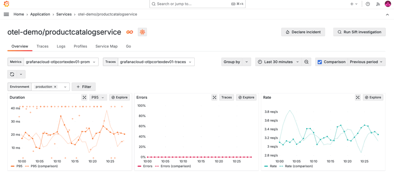Toggle the Comparison checkbox
This screenshot has width=394, height=173.
click(x=320, y=62)
